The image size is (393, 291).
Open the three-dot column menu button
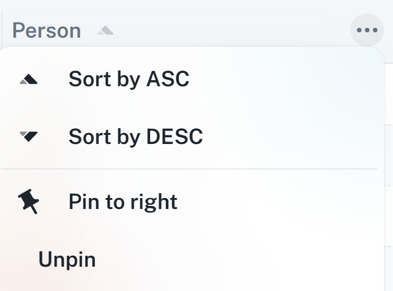(x=367, y=30)
